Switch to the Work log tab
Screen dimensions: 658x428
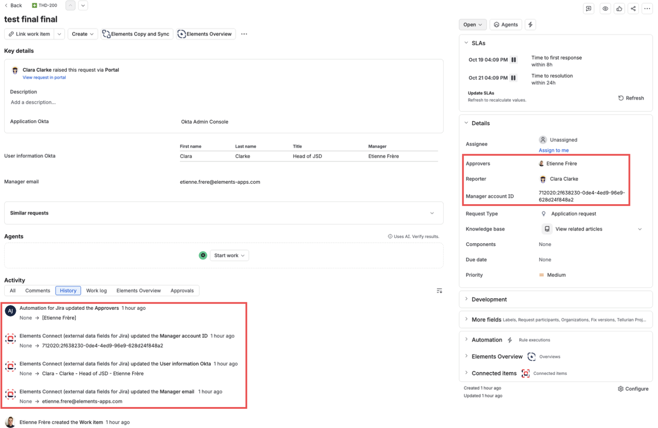(x=97, y=291)
